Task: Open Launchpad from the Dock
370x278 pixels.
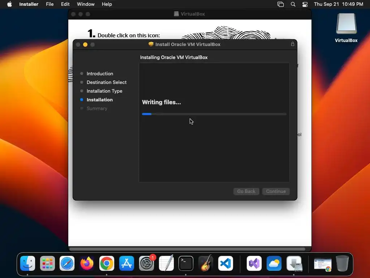Action: click(47, 263)
